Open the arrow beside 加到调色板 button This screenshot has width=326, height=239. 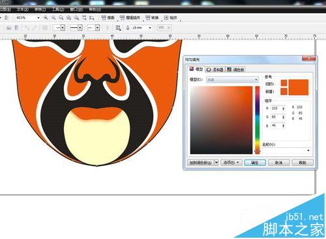(x=216, y=163)
